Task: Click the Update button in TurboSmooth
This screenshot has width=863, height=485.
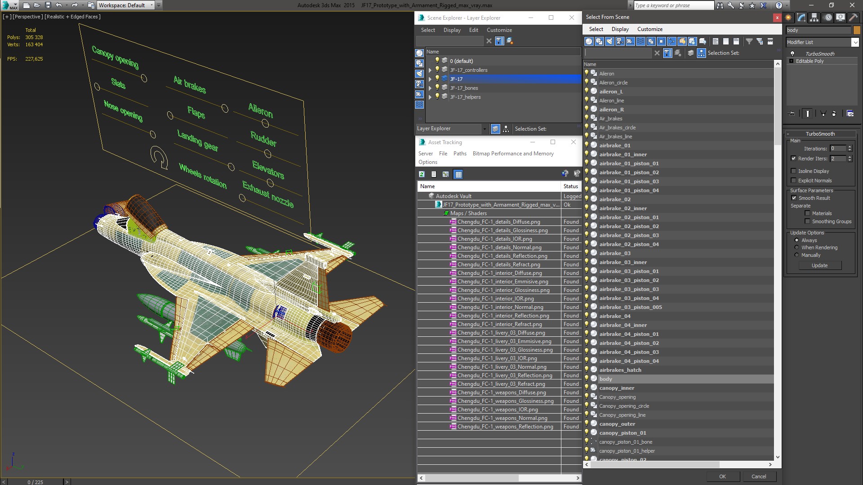Action: pyautogui.click(x=819, y=265)
